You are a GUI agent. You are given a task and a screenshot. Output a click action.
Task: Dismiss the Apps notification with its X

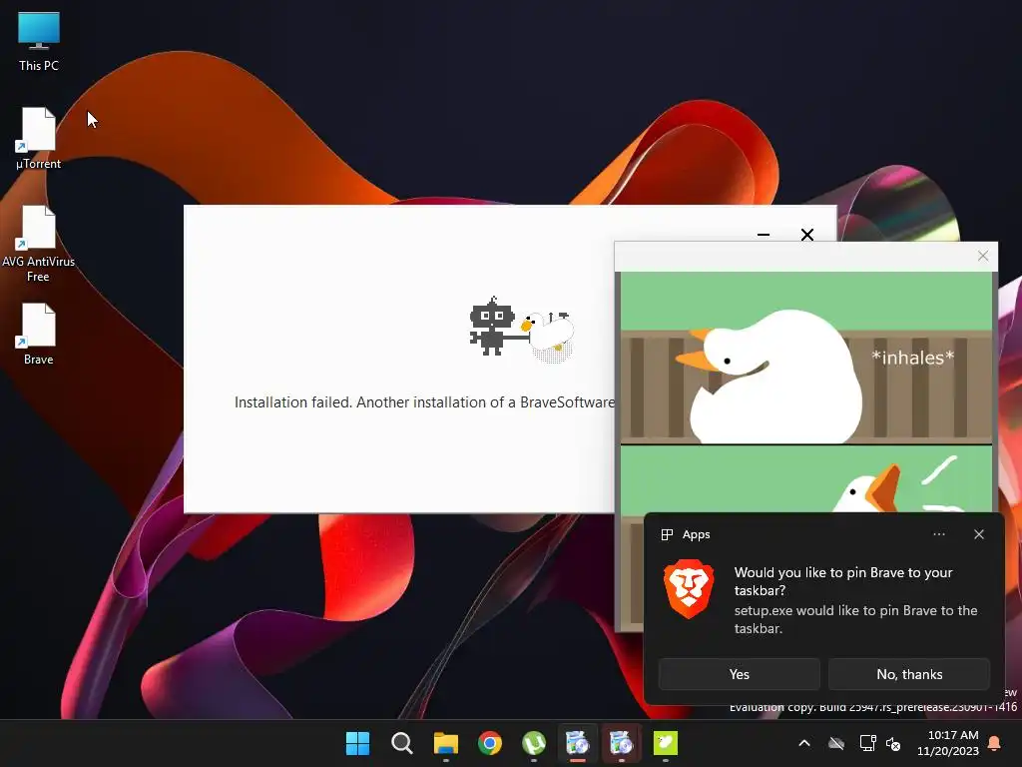coord(979,534)
